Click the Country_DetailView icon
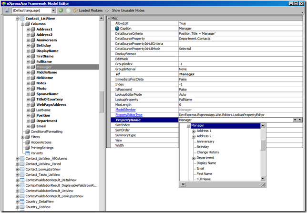 pyautogui.click(x=22, y=202)
